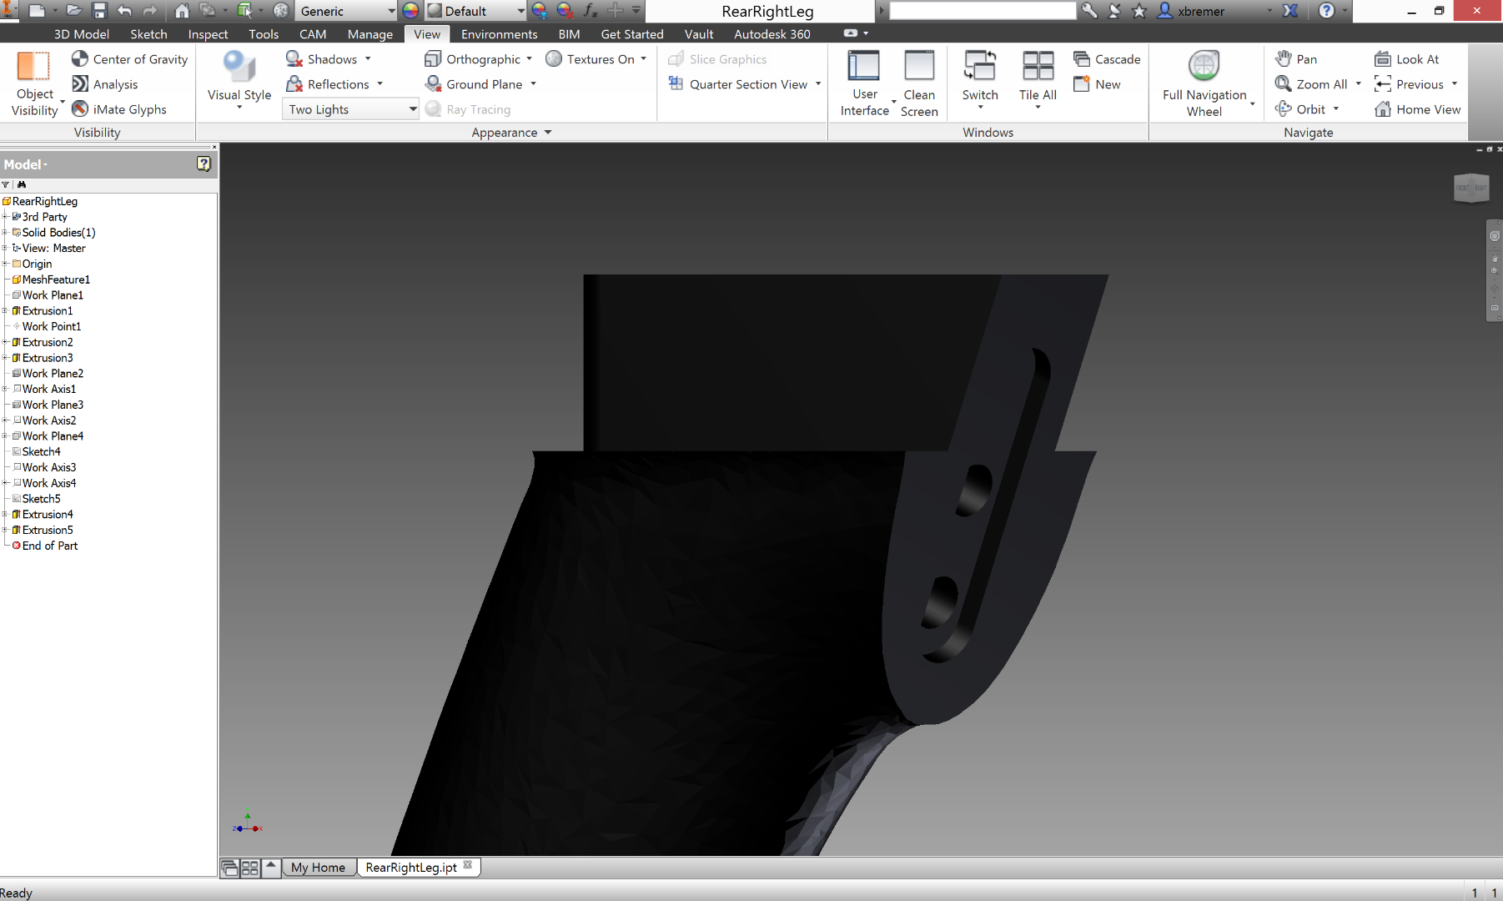The width and height of the screenshot is (1503, 901).
Task: Open the Analysis tool
Action: 104,84
